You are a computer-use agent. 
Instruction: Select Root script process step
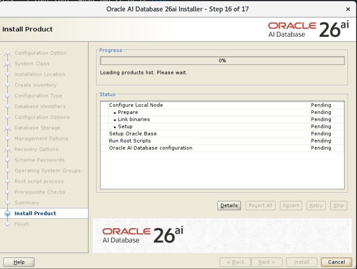(x=39, y=181)
